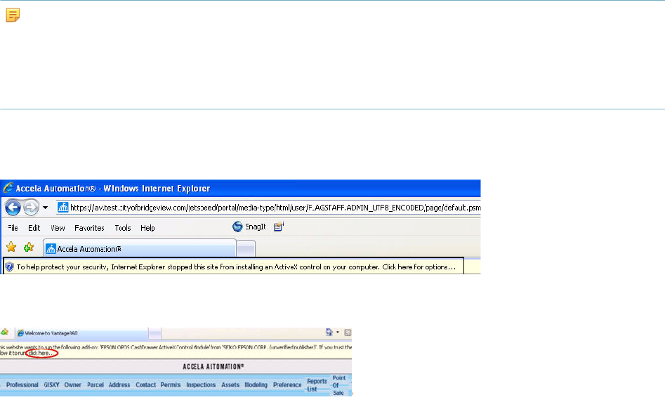Click the Internet Explorer logo in title bar
665x397 pixels.
point(8,188)
